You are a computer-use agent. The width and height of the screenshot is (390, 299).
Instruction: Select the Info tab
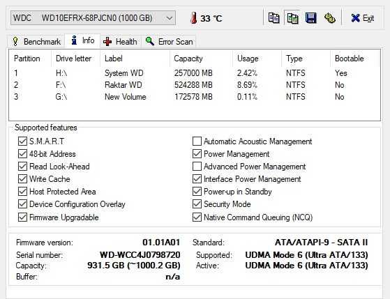(82, 40)
